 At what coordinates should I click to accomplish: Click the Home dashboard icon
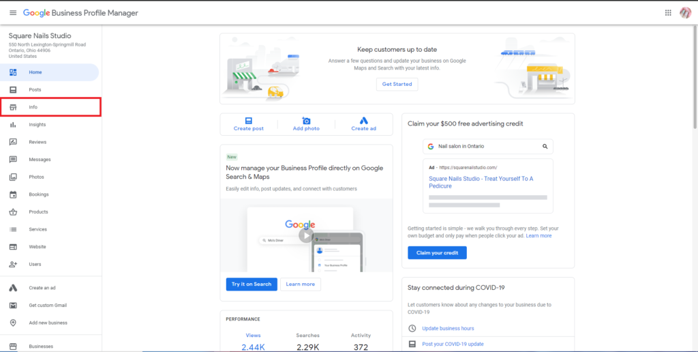coord(13,72)
